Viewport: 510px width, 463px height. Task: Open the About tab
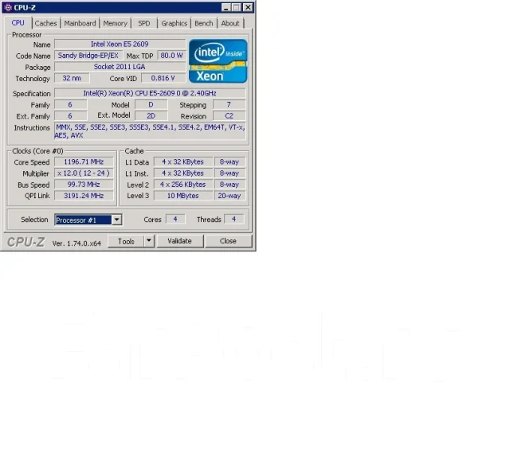point(230,23)
